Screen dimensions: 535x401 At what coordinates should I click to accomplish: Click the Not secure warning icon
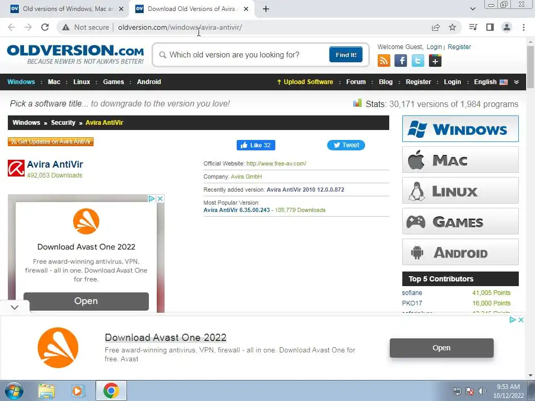point(66,27)
